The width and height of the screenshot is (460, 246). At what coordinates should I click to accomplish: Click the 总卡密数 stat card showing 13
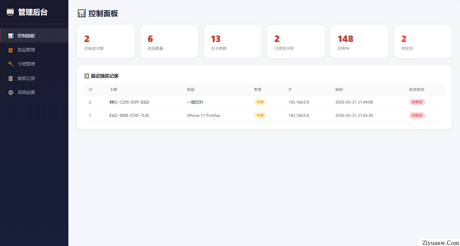(233, 41)
